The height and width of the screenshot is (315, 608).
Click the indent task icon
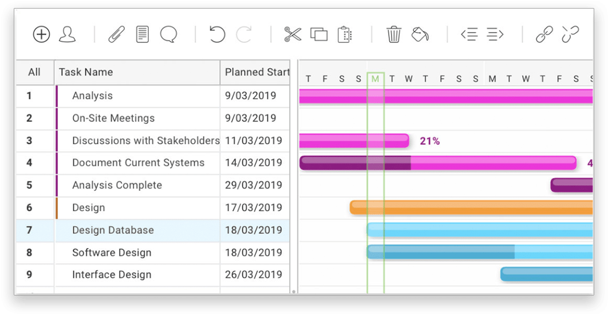495,34
